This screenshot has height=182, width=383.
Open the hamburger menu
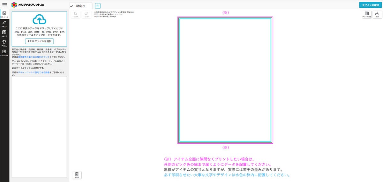click(x=4, y=5)
